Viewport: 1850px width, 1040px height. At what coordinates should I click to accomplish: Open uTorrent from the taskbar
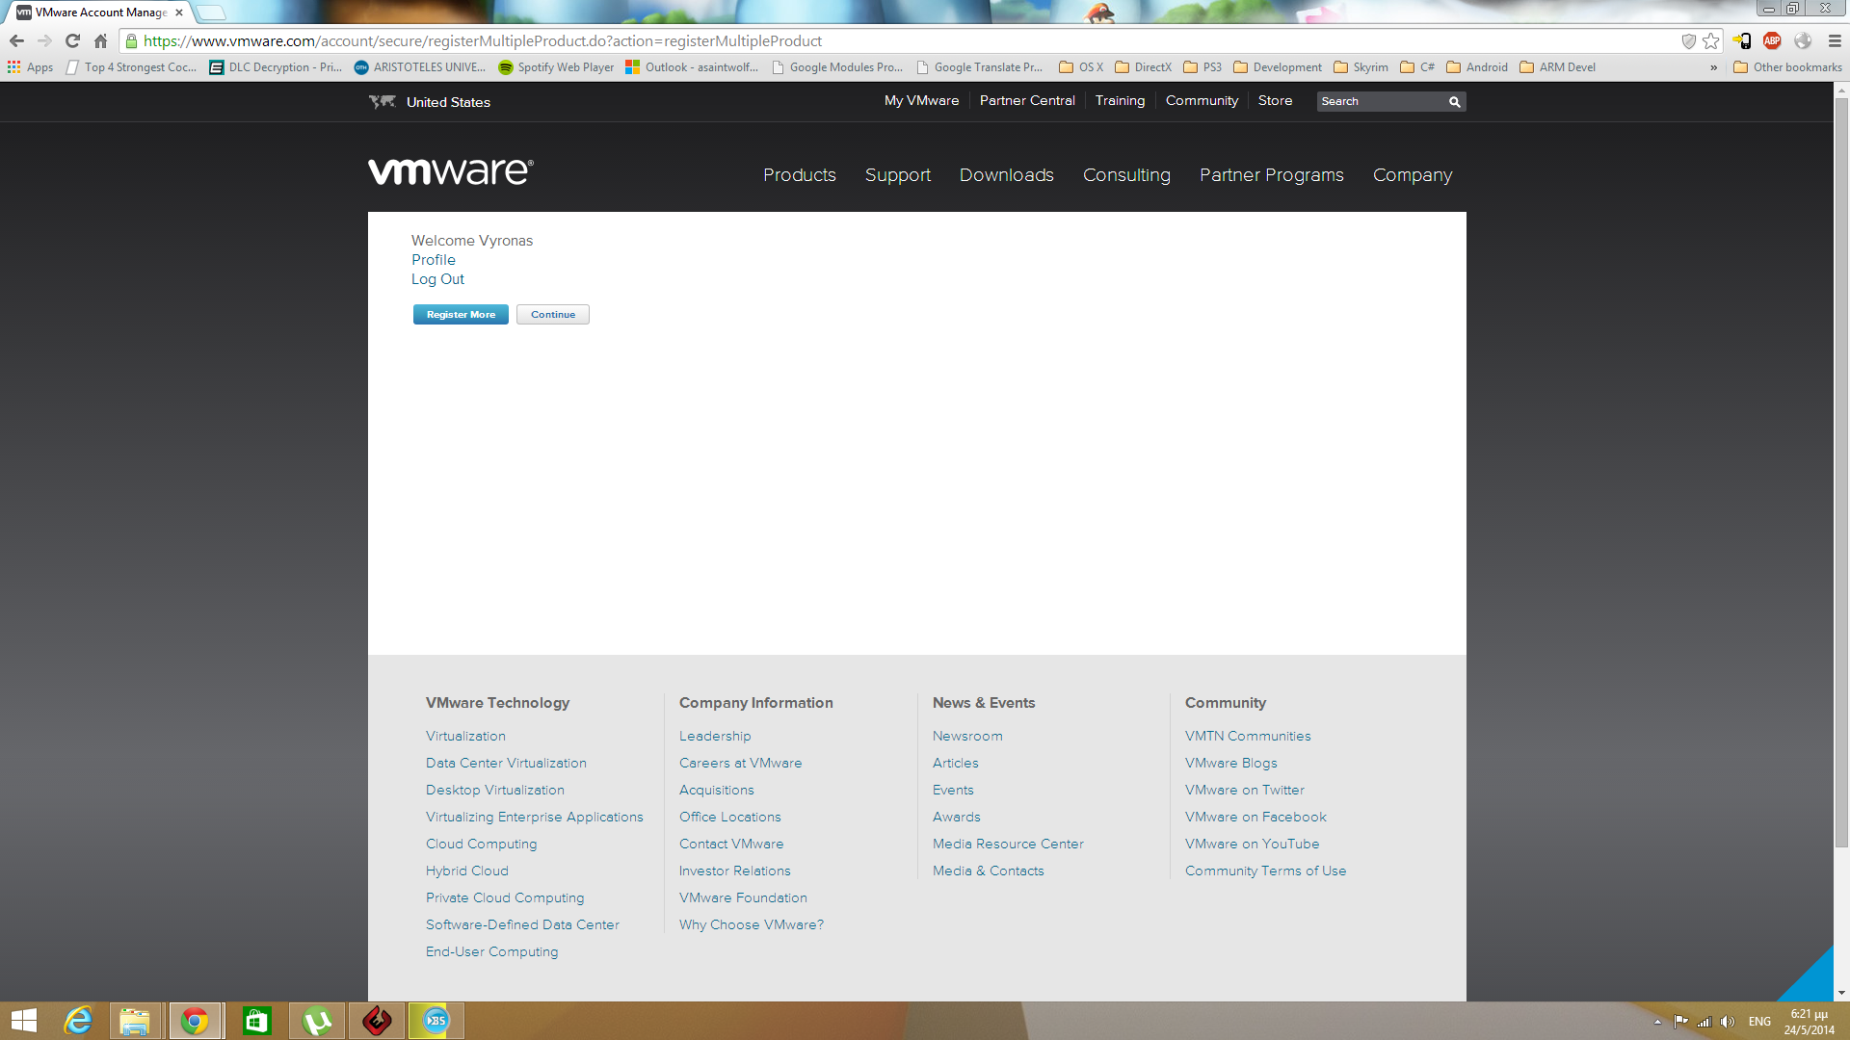[317, 1020]
